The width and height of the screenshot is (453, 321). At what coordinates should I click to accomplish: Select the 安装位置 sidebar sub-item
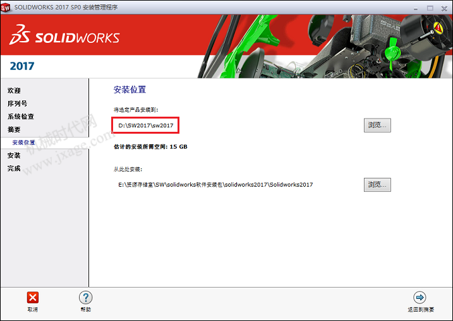[x=23, y=143]
